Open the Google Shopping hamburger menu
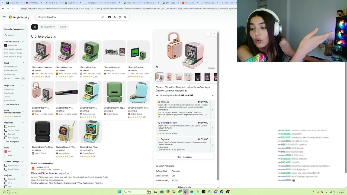This screenshot has width=347, height=195. pos(4,17)
